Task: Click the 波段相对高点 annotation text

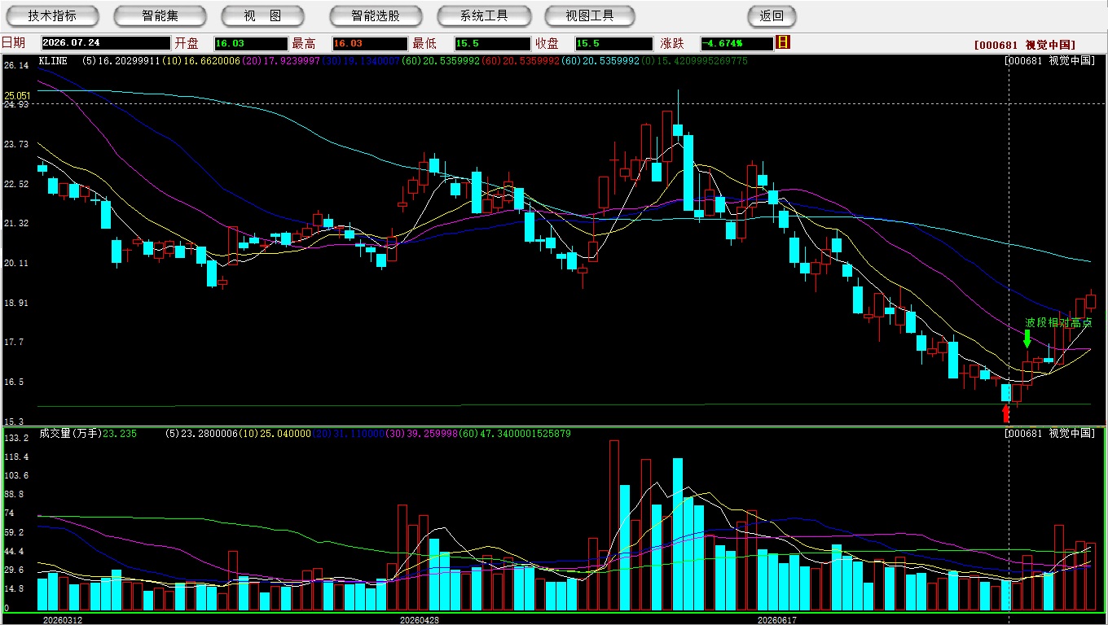Action: click(x=1058, y=323)
